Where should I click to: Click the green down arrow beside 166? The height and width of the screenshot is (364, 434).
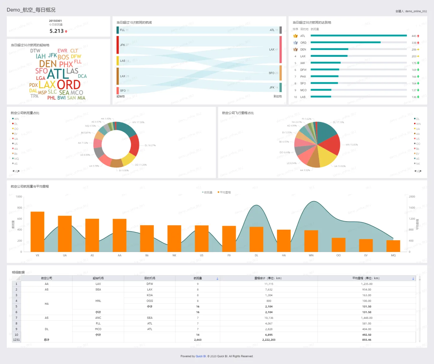point(418,77)
